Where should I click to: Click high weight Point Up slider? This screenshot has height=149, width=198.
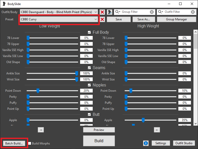click(150, 109)
